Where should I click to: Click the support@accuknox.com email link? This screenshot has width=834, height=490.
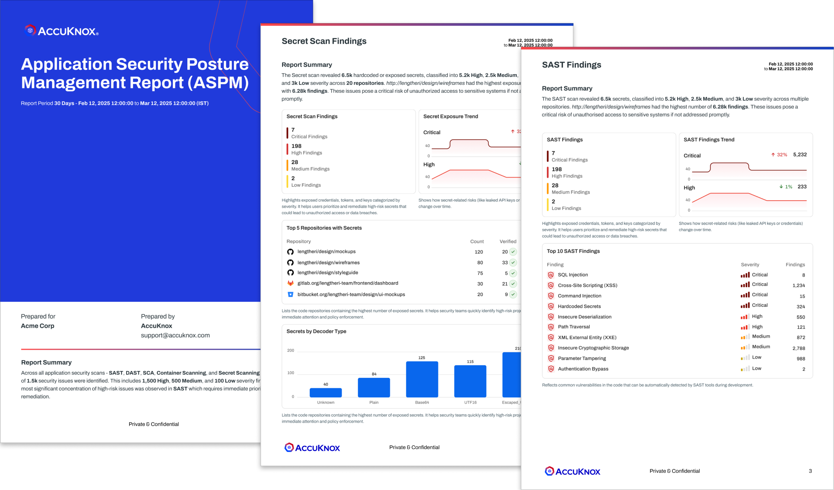tap(175, 335)
